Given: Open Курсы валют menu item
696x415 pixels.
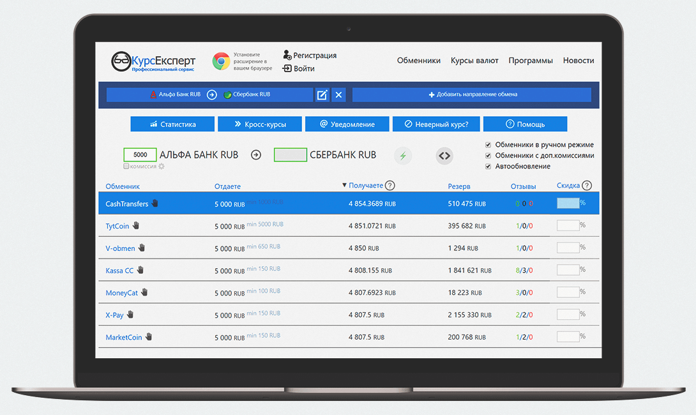Looking at the screenshot, I should (474, 61).
